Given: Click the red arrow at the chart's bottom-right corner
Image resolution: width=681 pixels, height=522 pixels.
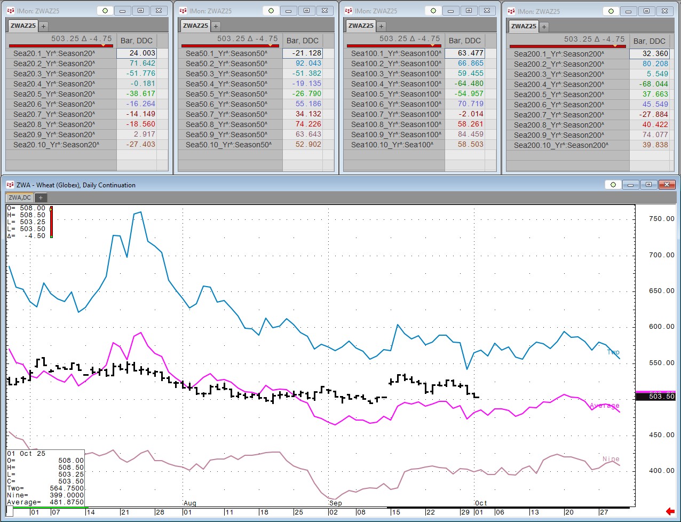Looking at the screenshot, I should coord(670,512).
